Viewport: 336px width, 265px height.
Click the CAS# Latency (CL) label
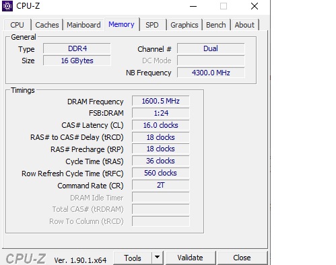(92, 125)
